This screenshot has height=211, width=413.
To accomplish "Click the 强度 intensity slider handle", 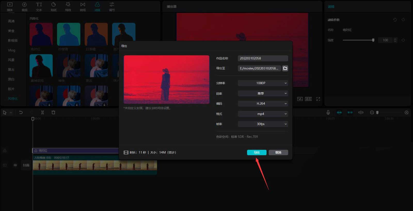I will [x=373, y=40].
